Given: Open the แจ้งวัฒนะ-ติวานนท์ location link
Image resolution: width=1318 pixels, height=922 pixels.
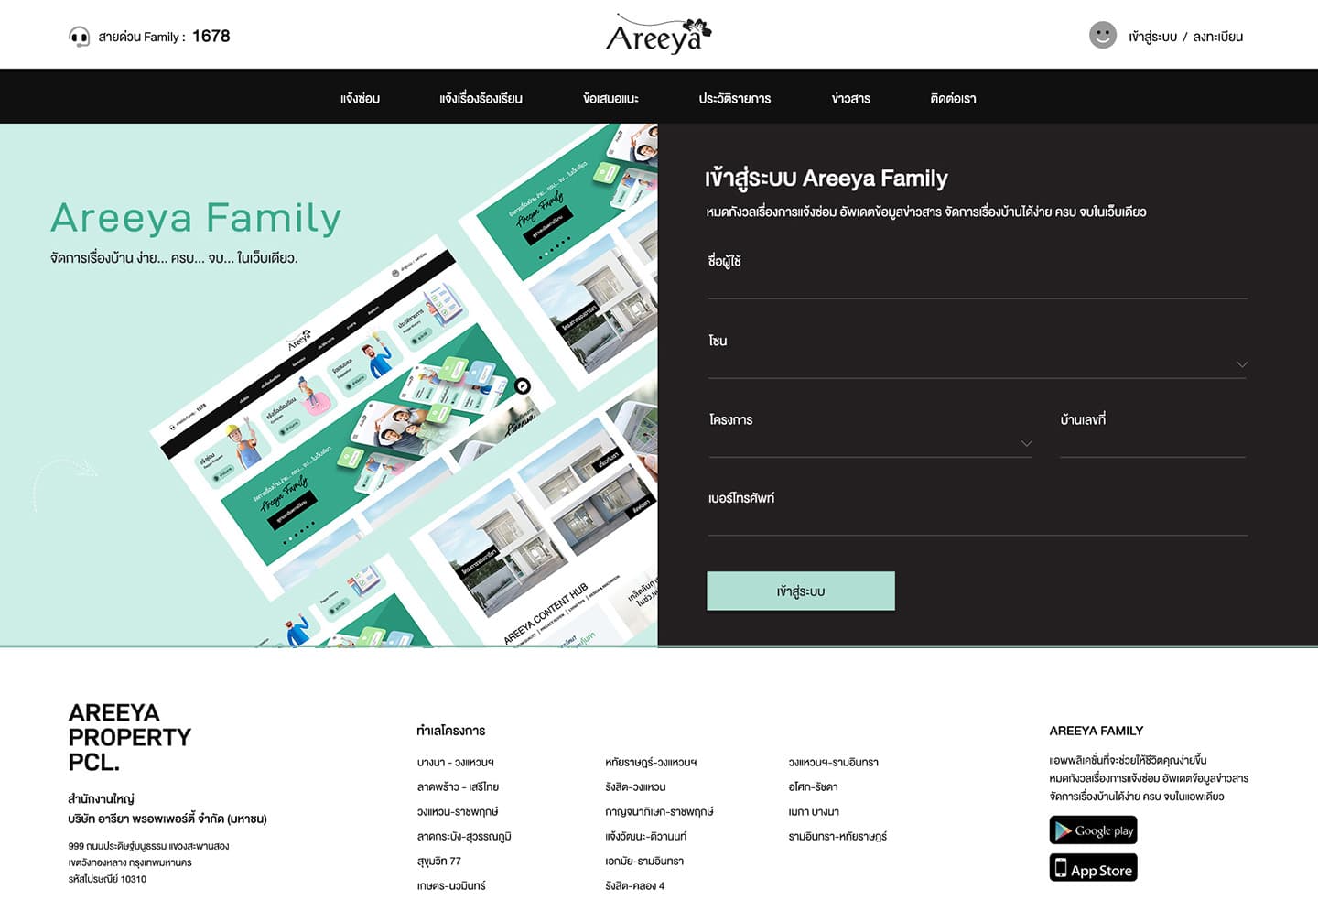Looking at the screenshot, I should coord(645,836).
